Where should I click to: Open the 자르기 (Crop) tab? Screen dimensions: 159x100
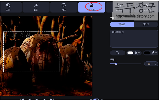click(120, 7)
